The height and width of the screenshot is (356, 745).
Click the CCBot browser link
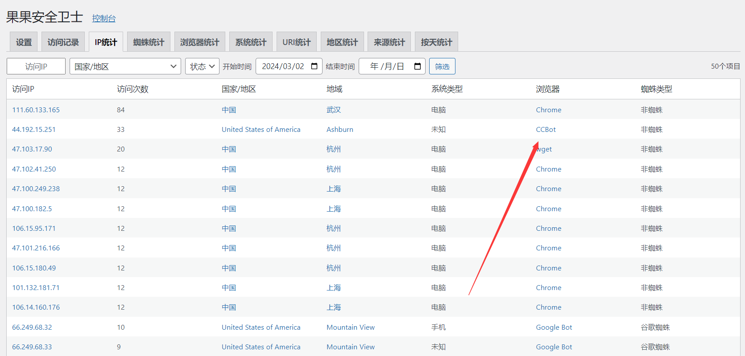(x=546, y=130)
